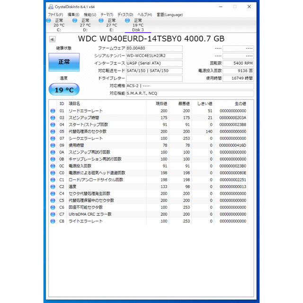
Task: Select the Disk 3 status orb
Action: [x=127, y=20]
